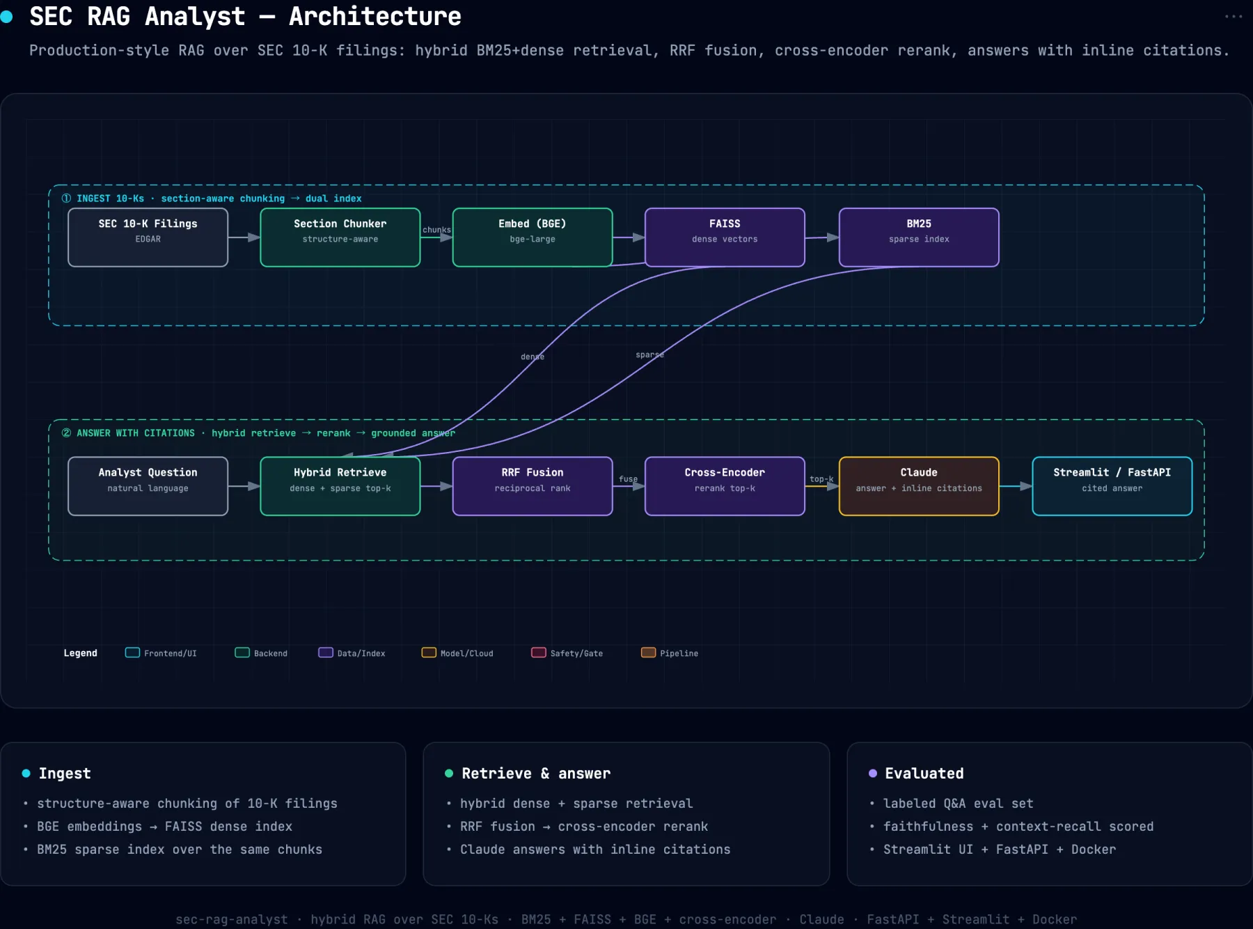Click the 'dense' edge label
This screenshot has height=929, width=1253.
tap(533, 357)
